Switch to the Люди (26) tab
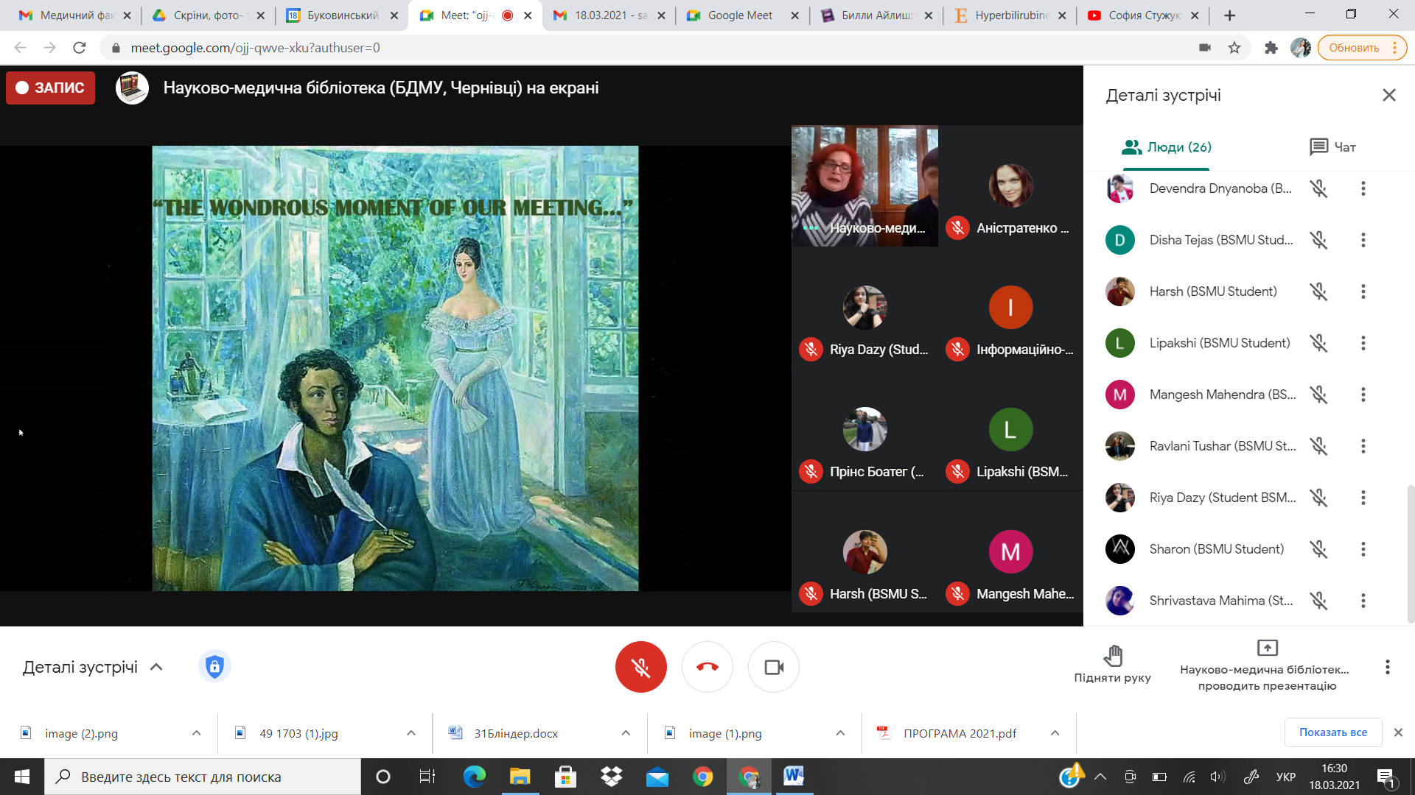 click(1167, 147)
